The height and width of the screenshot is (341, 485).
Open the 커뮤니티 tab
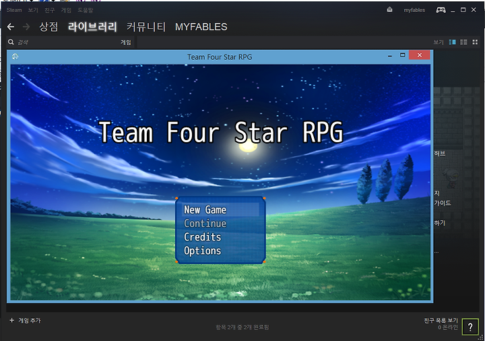click(146, 27)
